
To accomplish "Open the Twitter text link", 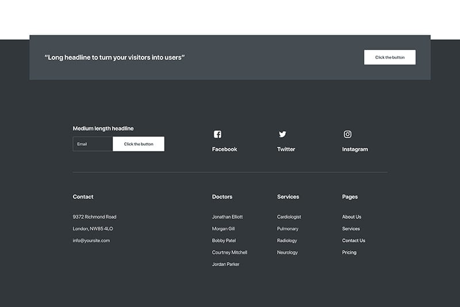I will [x=286, y=149].
